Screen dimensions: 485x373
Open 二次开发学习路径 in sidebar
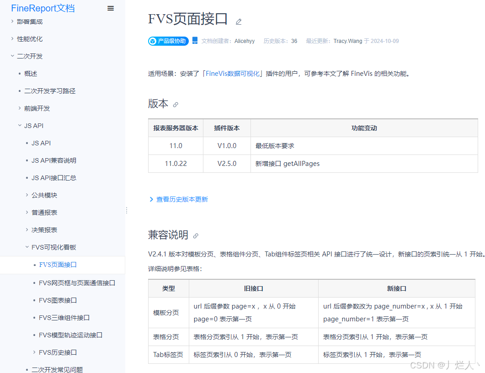(50, 91)
